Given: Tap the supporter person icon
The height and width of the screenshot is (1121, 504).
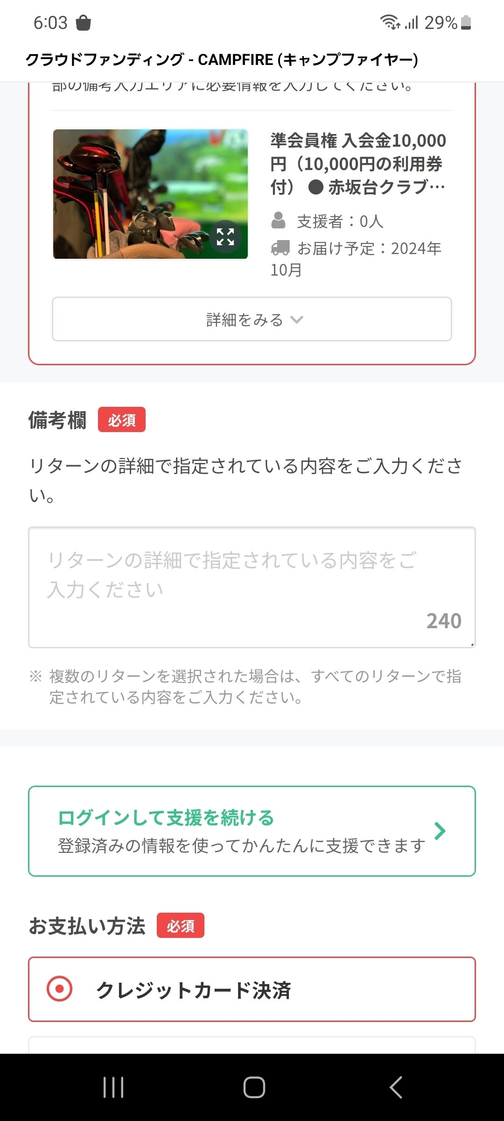Looking at the screenshot, I should [x=278, y=220].
